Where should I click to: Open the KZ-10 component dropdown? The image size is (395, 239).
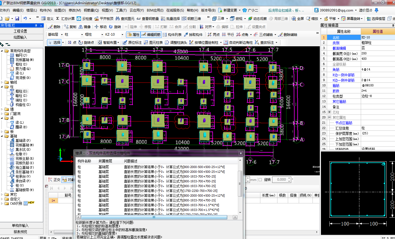click(x=122, y=35)
